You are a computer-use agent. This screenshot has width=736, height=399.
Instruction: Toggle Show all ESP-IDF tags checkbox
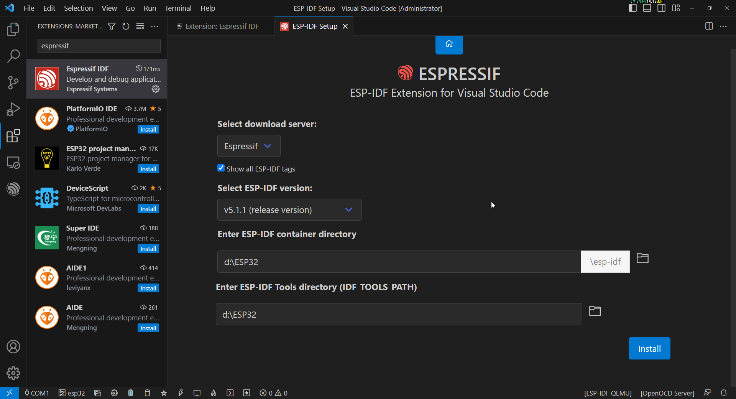point(221,168)
